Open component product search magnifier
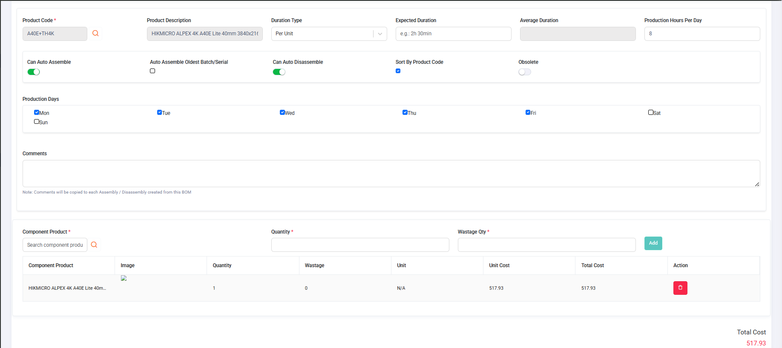The height and width of the screenshot is (348, 782). point(94,245)
